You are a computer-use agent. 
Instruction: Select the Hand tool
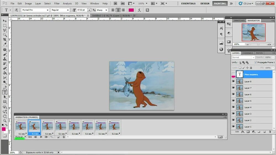point(5,116)
